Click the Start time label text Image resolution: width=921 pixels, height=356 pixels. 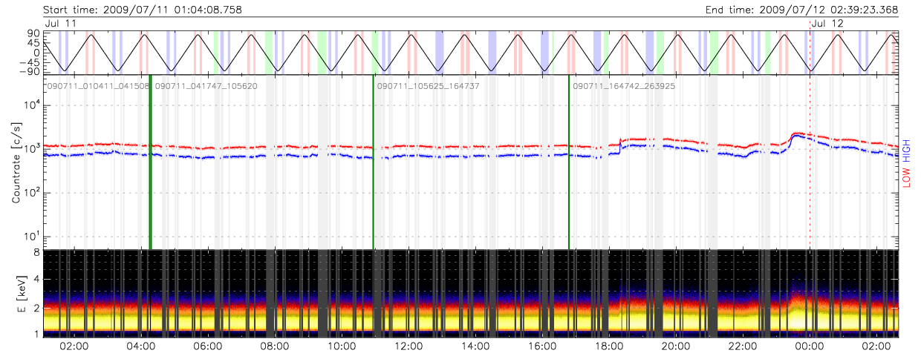[x=143, y=10]
